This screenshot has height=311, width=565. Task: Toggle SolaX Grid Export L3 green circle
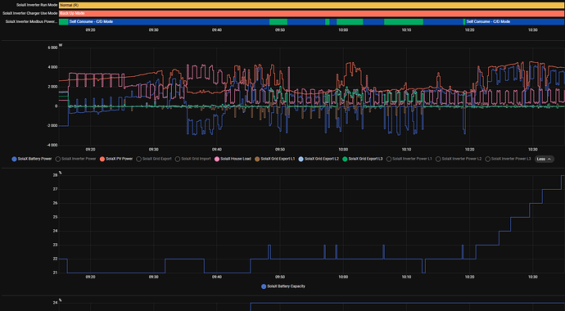[345, 159]
